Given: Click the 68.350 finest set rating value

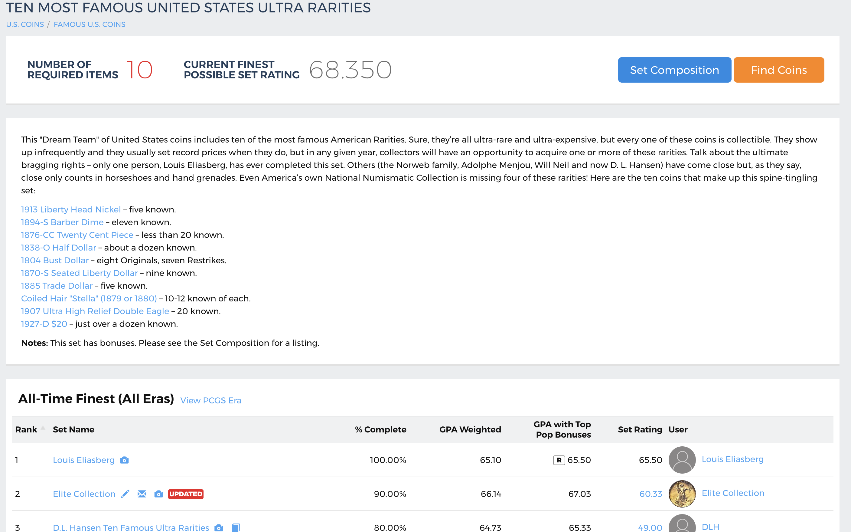Looking at the screenshot, I should (x=351, y=70).
